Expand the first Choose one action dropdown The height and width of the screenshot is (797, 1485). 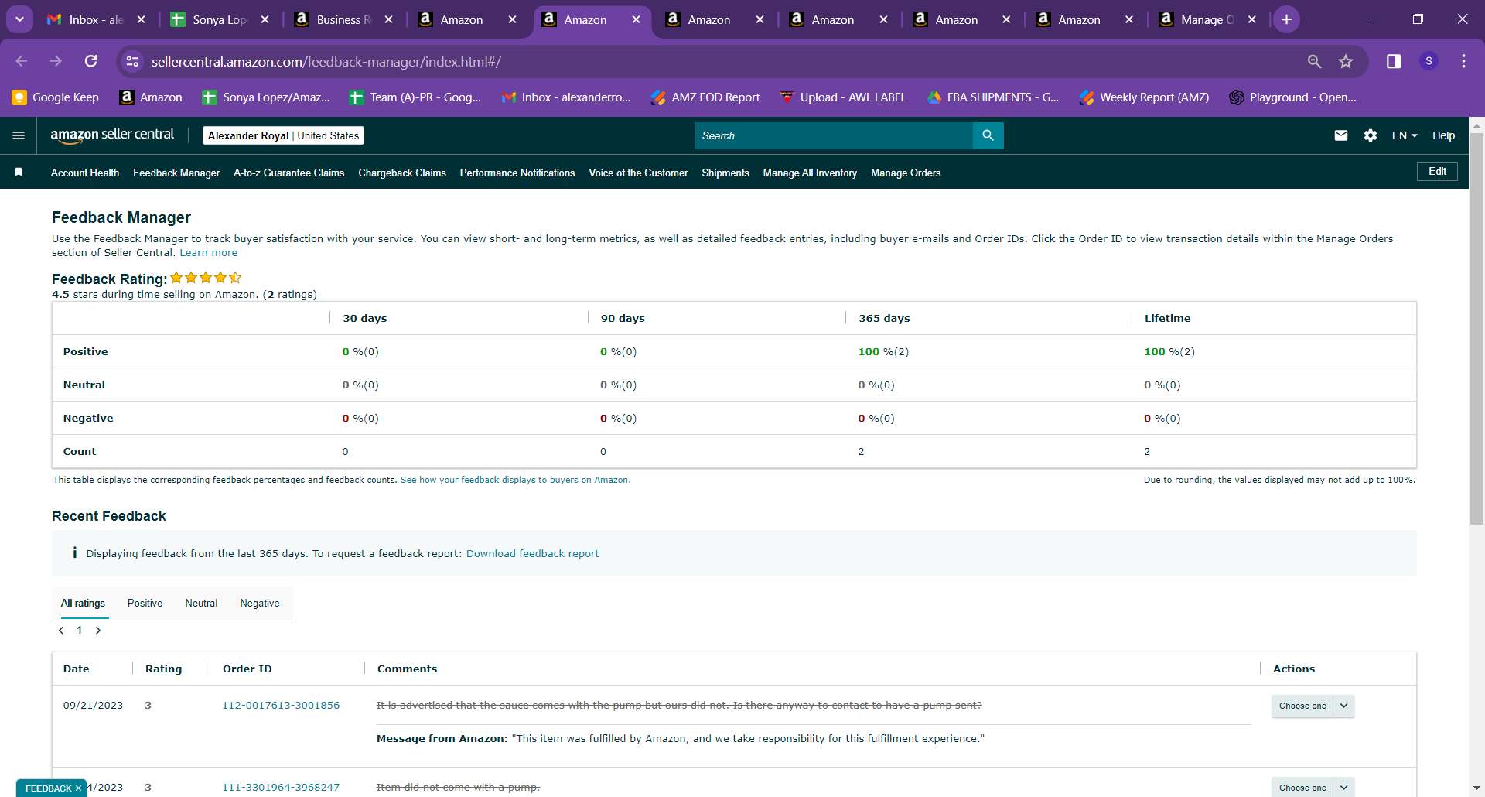click(x=1313, y=706)
